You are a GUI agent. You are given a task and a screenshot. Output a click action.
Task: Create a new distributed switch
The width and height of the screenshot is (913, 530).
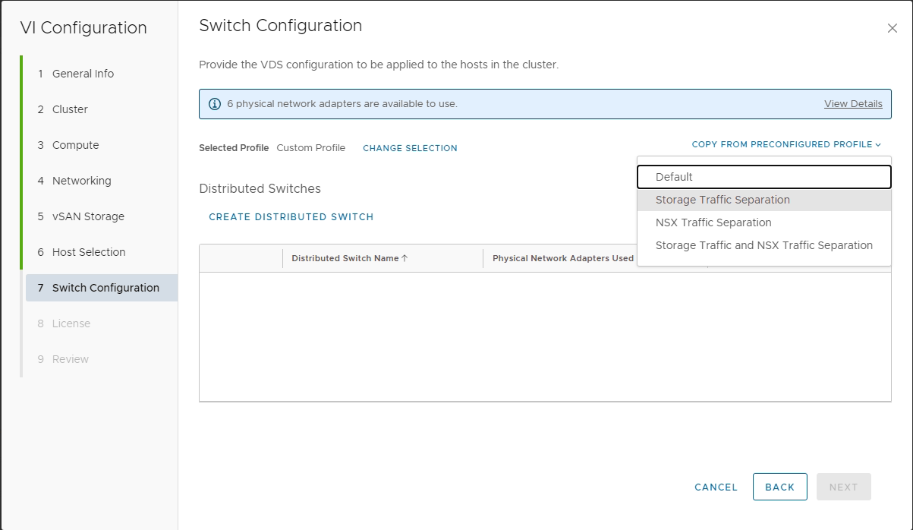tap(291, 217)
